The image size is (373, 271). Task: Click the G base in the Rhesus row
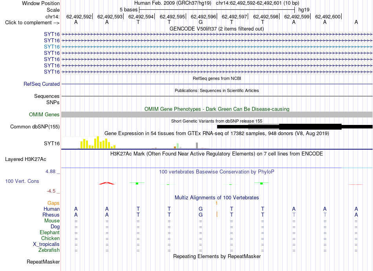tap(201, 215)
